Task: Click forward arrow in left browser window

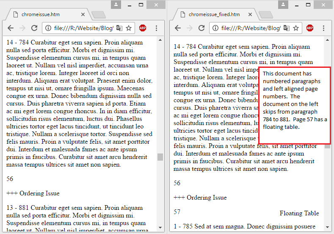Action: pyautogui.click(x=22, y=28)
